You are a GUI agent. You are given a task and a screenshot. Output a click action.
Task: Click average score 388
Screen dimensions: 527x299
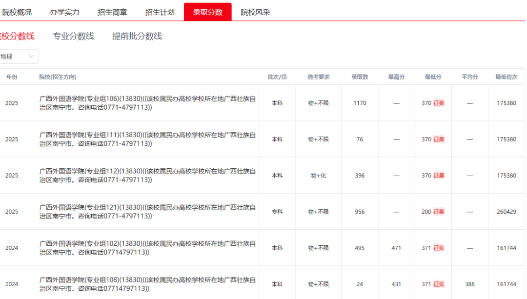pos(470,284)
